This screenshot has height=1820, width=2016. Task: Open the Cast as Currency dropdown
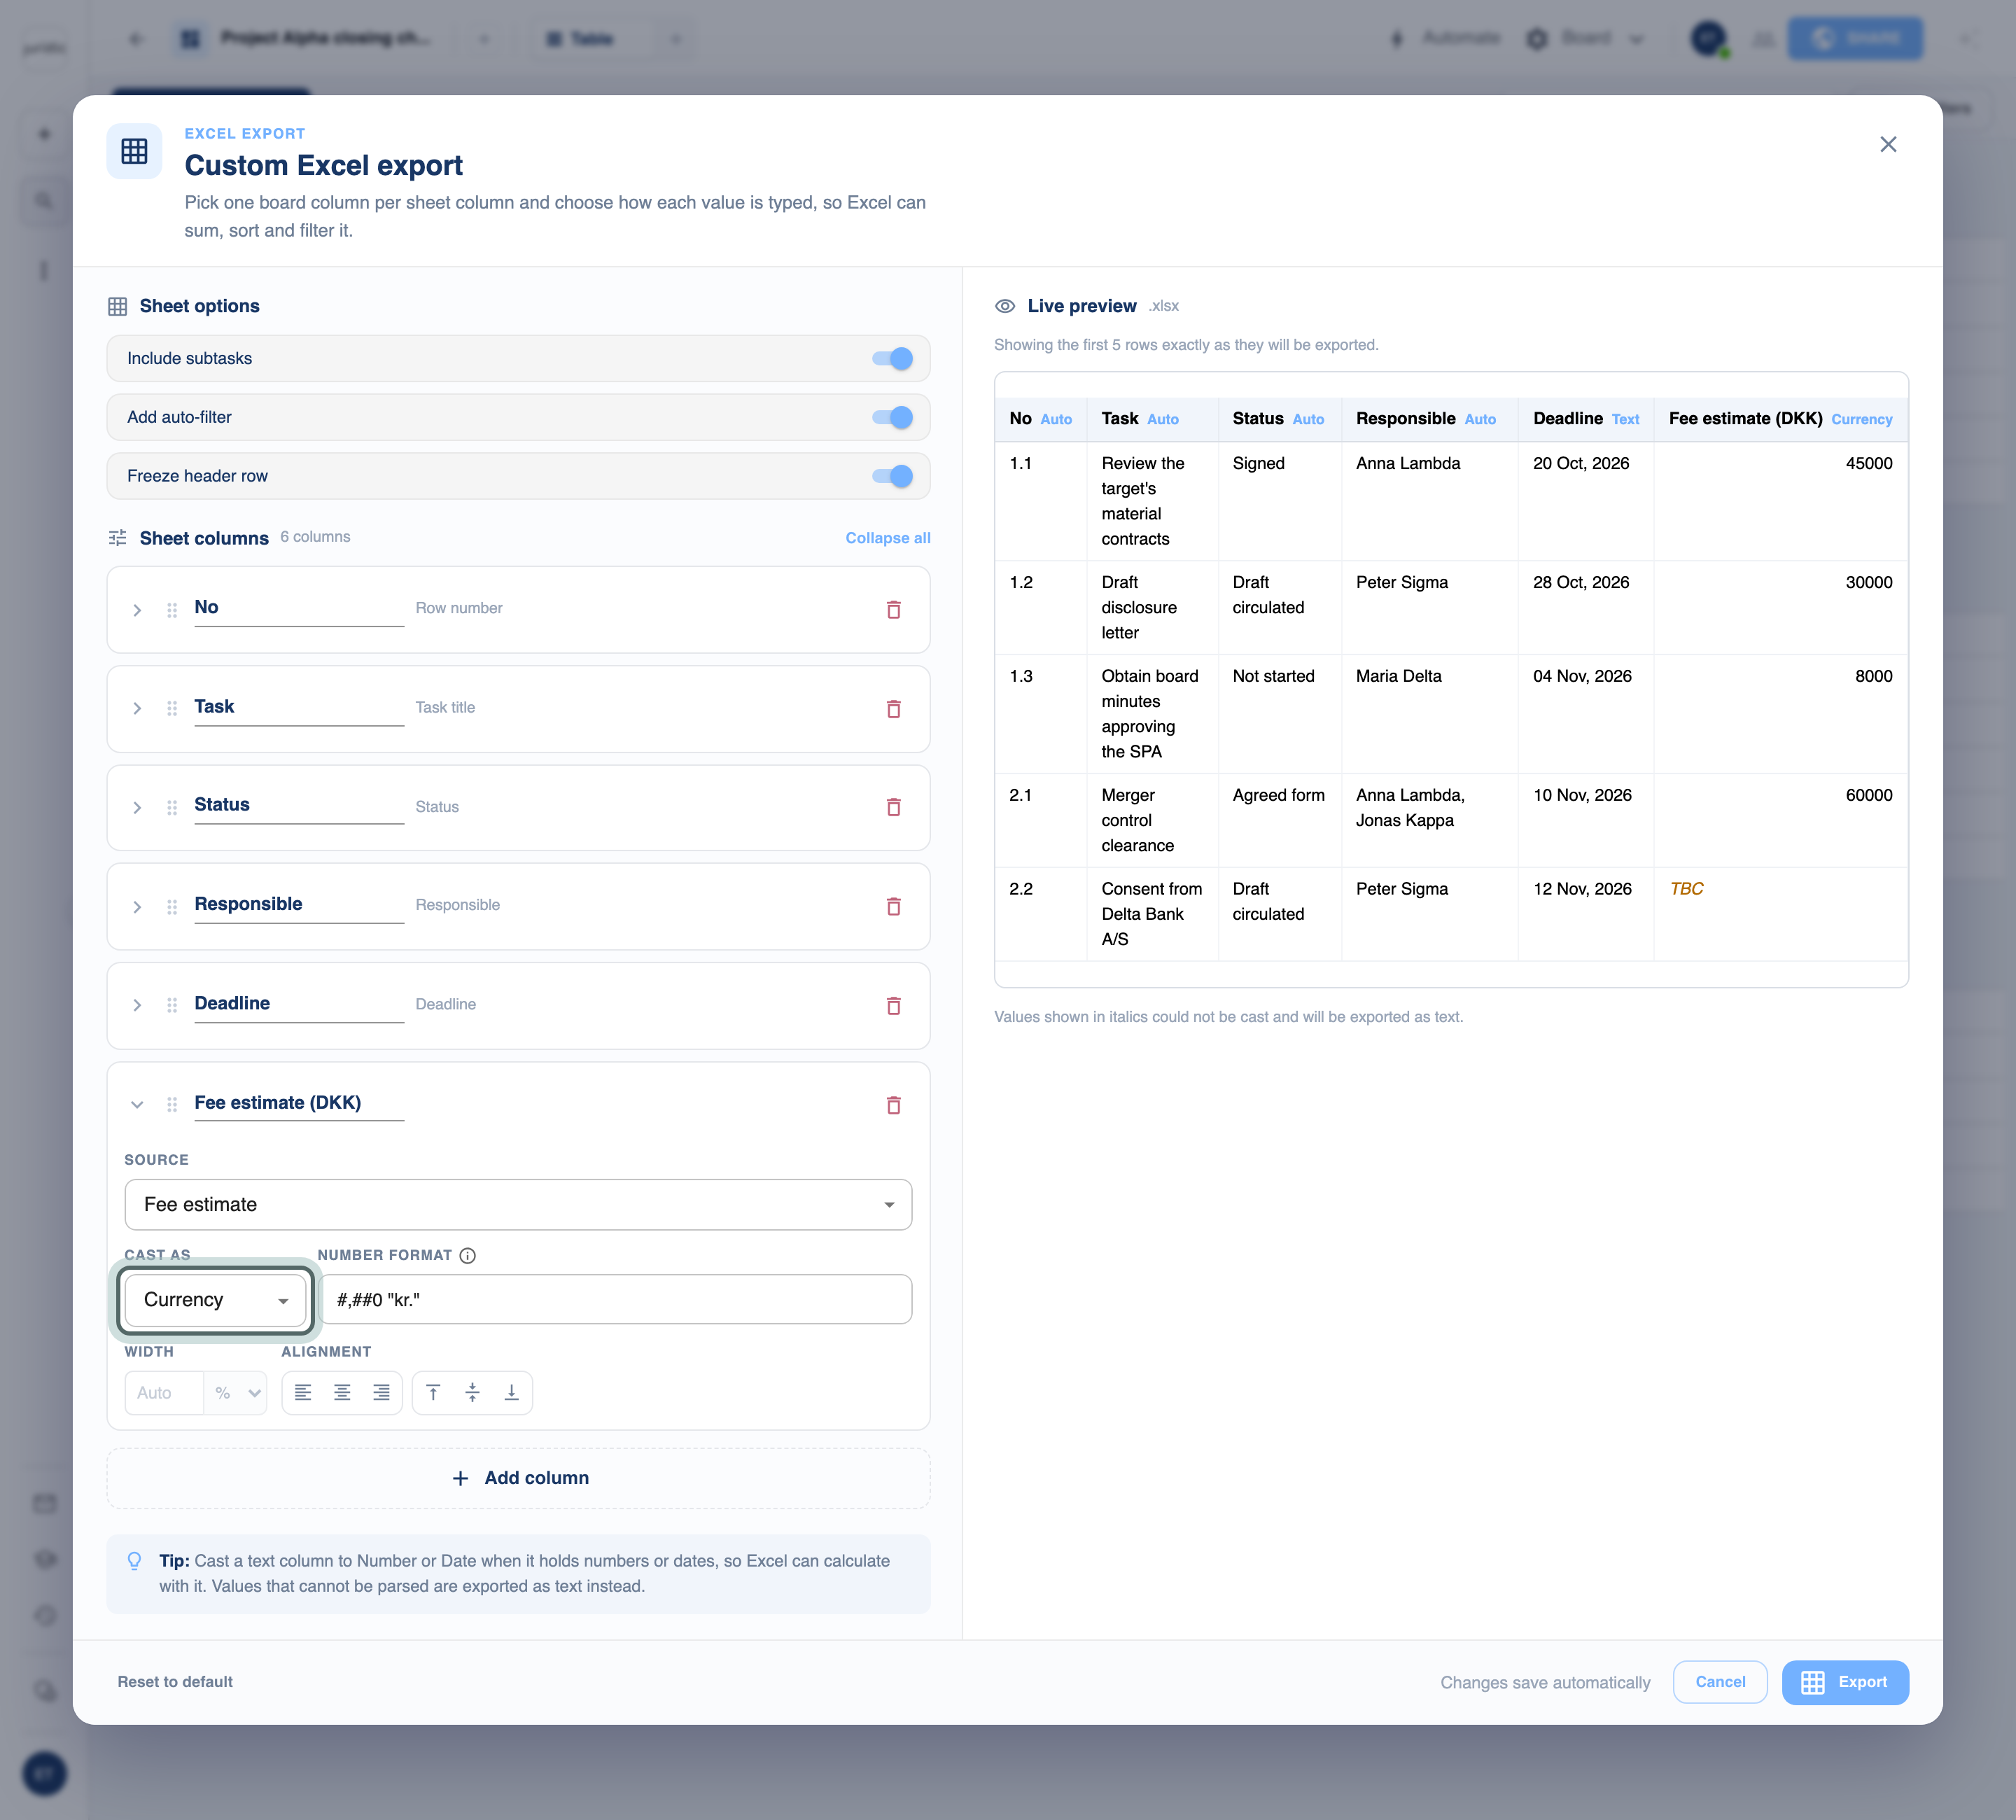point(215,1299)
